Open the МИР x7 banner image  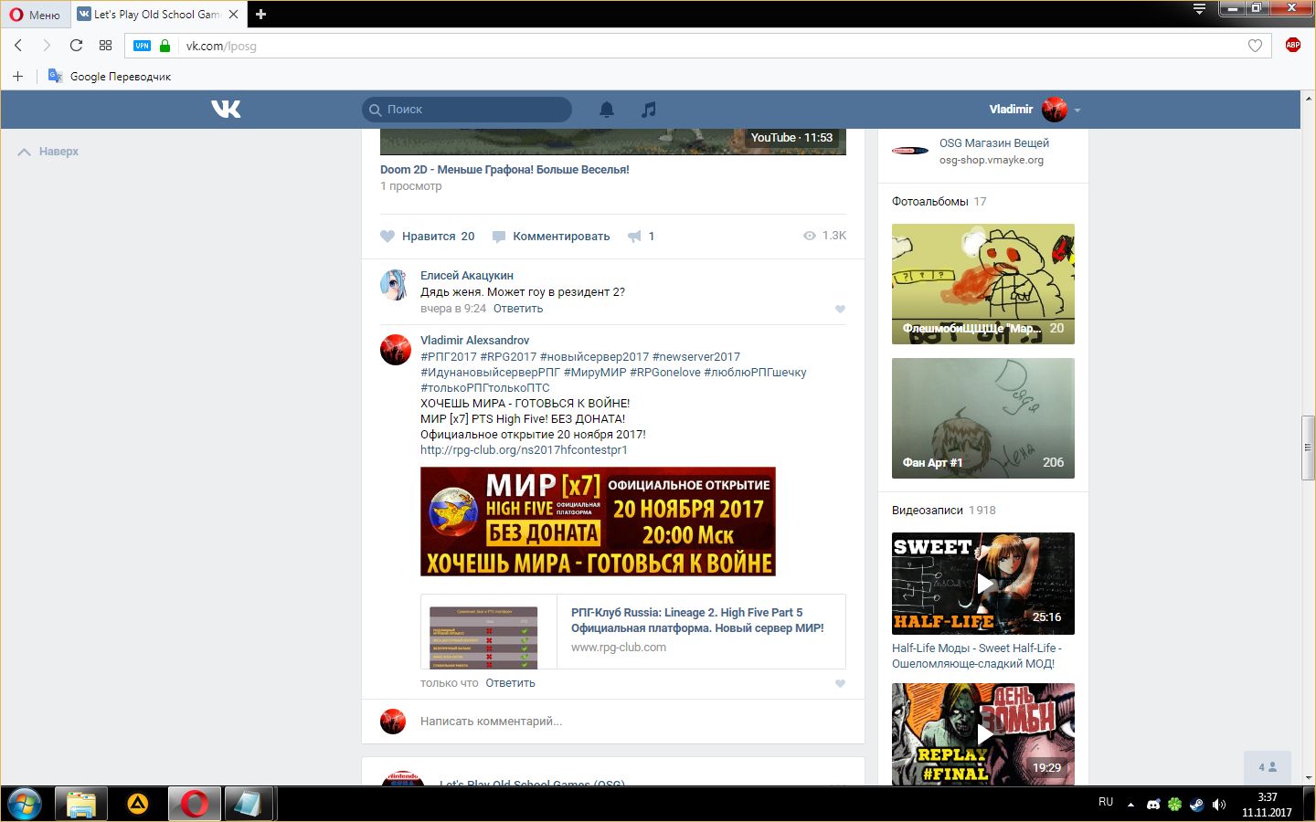[598, 522]
